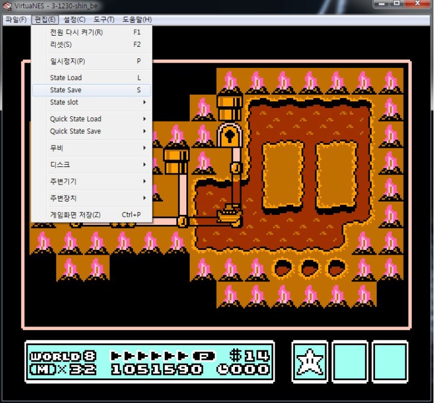This screenshot has height=403, width=434.
Task: Click VirtuaNES app icon in title bar
Action: [8, 5]
